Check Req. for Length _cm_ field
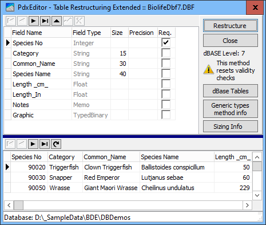 click(x=166, y=84)
